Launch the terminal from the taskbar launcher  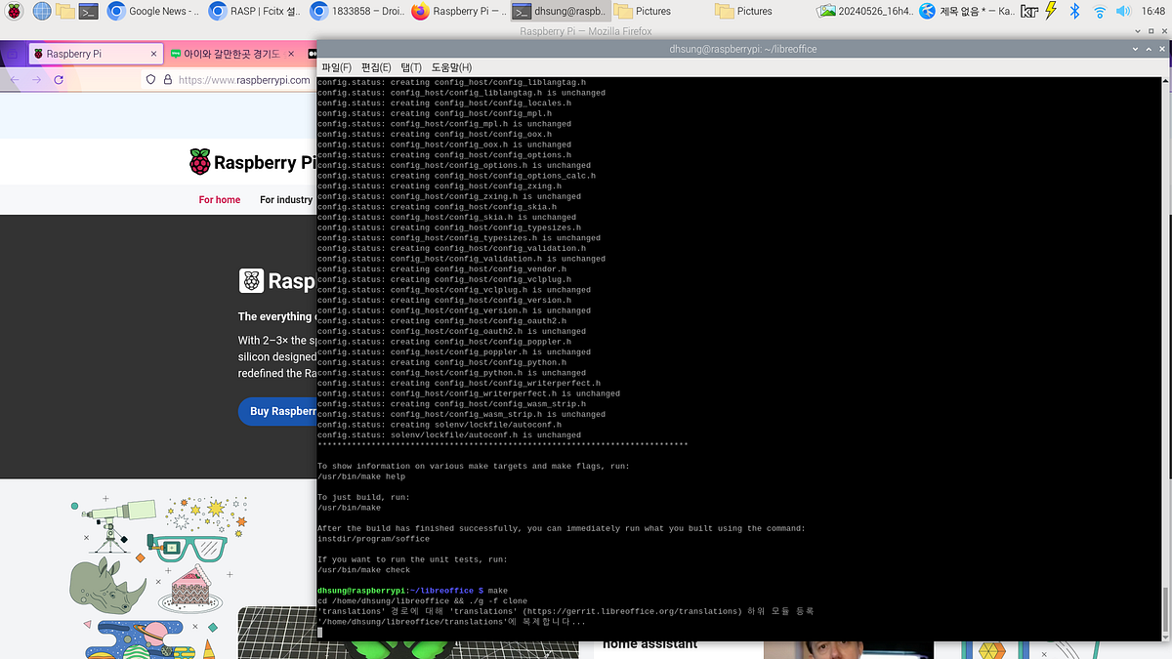coord(89,12)
